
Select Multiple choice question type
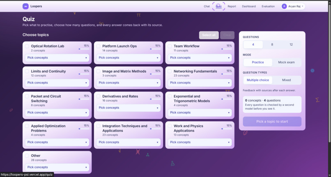[x=258, y=80]
